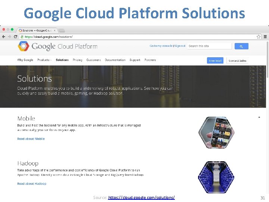Click the browser back arrow

point(4,37)
